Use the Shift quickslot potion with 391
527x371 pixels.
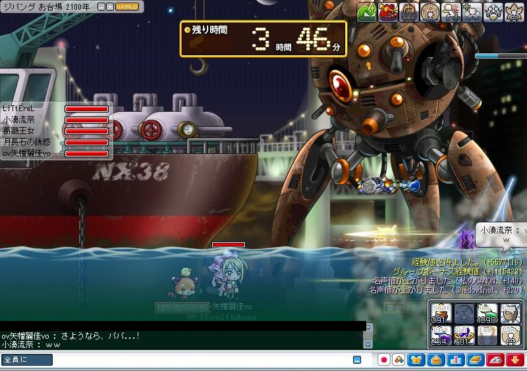click(441, 314)
